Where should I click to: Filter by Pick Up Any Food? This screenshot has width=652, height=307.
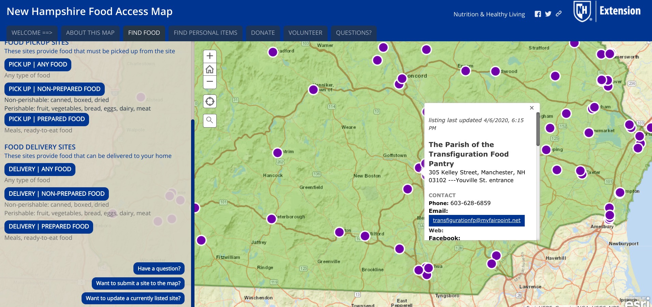(38, 64)
